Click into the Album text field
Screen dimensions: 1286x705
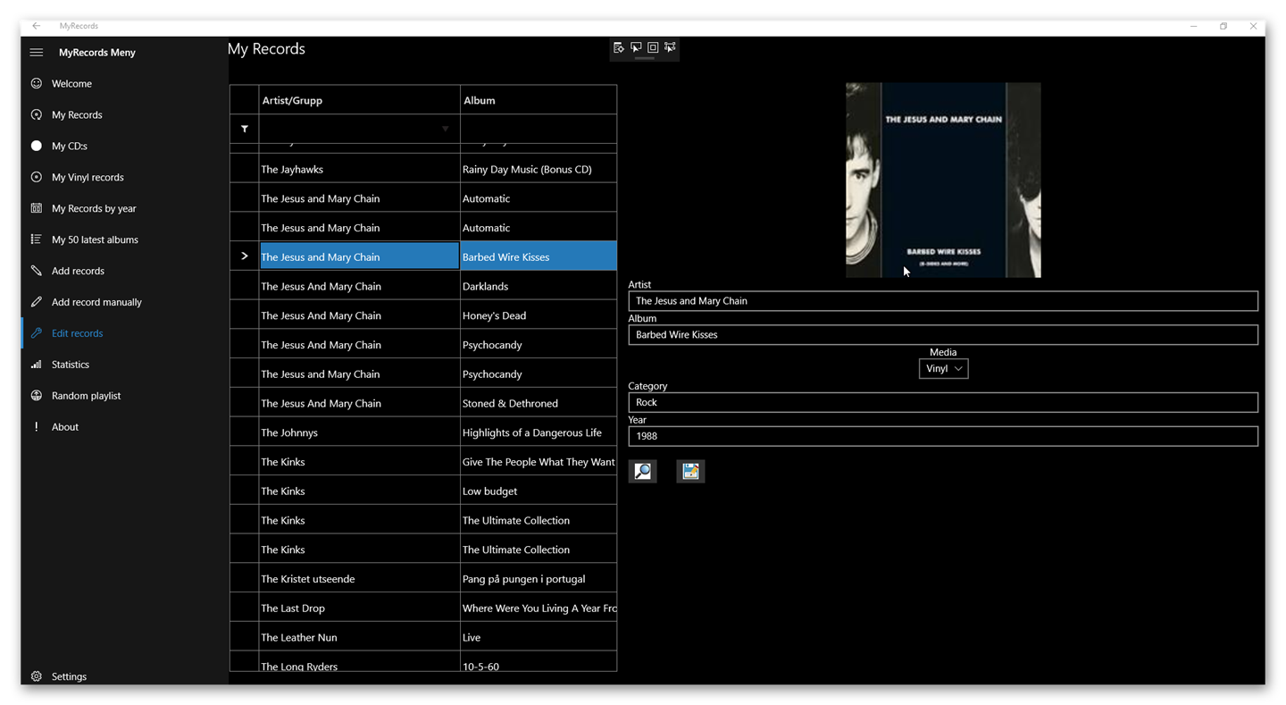click(943, 335)
